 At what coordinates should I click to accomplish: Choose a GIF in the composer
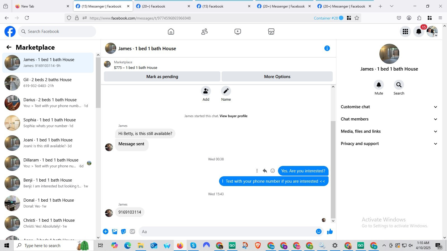(x=132, y=231)
